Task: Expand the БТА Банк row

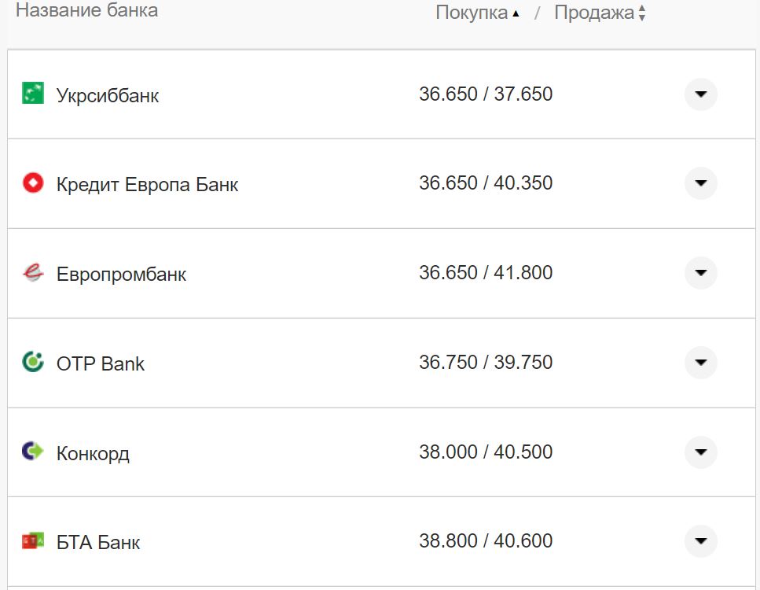Action: point(701,541)
